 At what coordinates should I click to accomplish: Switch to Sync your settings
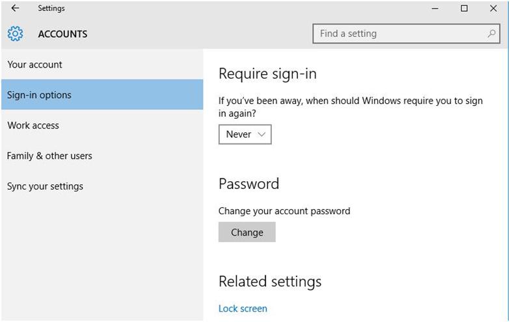[x=45, y=186]
